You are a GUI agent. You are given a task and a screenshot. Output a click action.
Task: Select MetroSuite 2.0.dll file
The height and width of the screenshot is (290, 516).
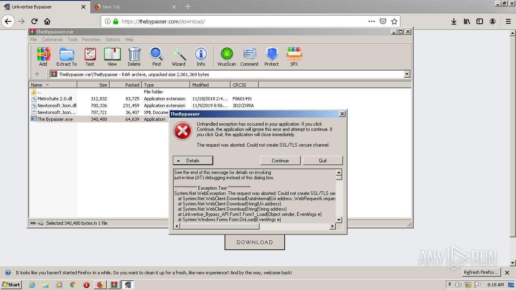55,99
